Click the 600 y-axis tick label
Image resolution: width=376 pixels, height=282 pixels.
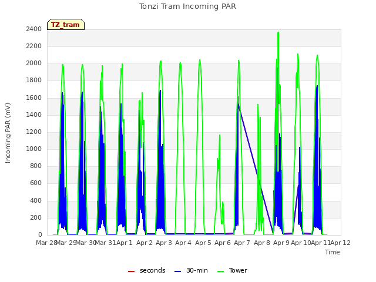pyautogui.click(x=36, y=183)
